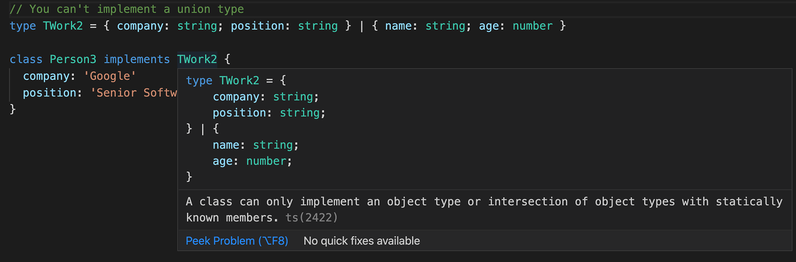Click the class keyword before Person3
The image size is (796, 262).
[26, 59]
